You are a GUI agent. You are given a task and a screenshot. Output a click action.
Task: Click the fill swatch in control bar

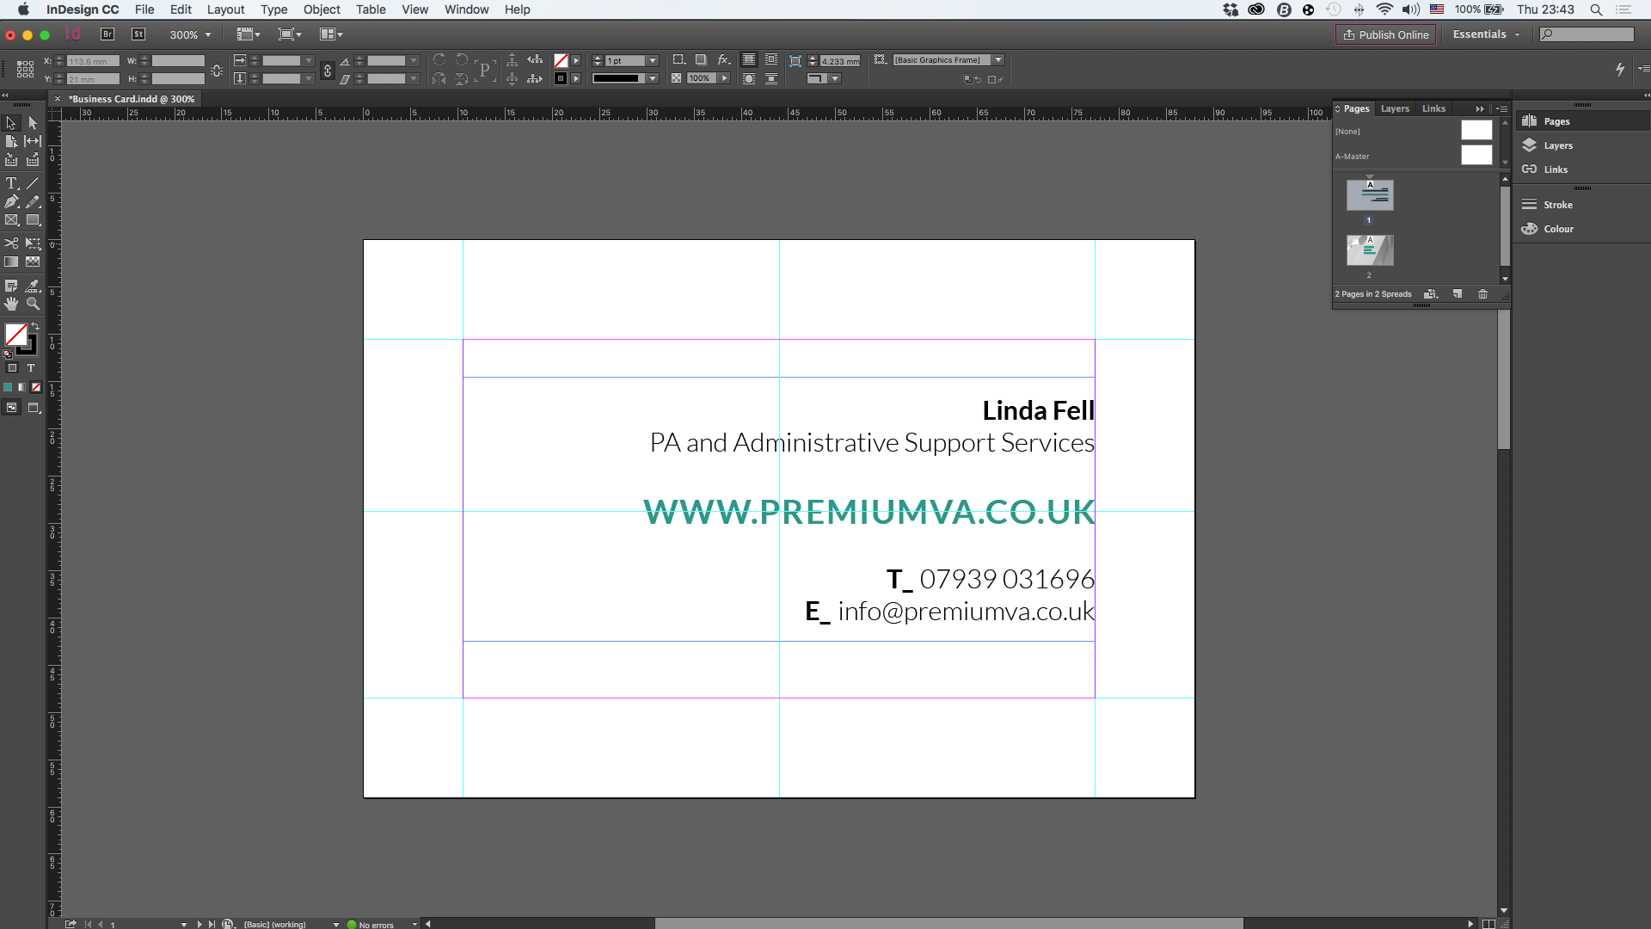pos(561,60)
